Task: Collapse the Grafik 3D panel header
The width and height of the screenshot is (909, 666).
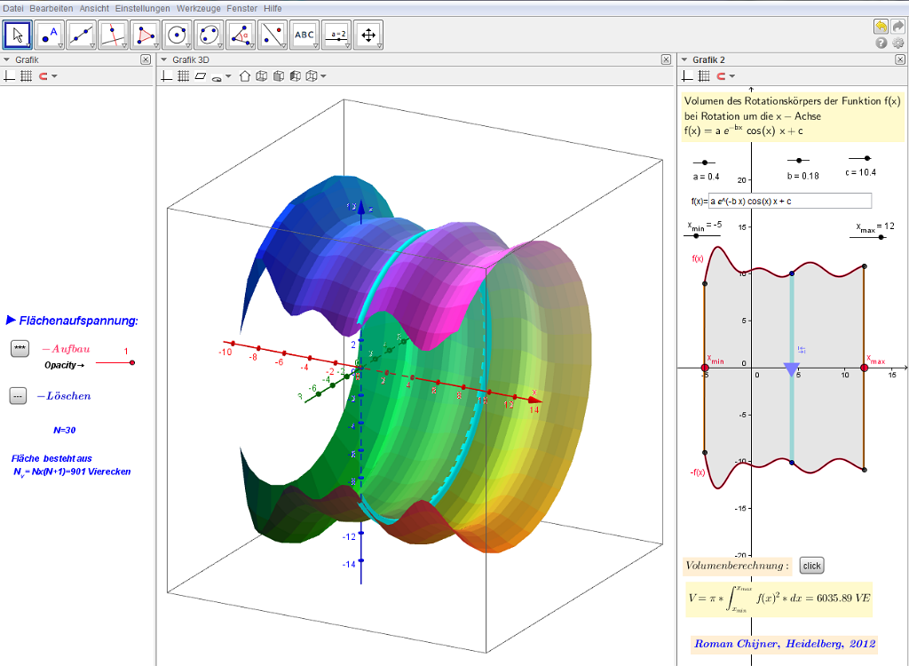Action: pos(163,59)
